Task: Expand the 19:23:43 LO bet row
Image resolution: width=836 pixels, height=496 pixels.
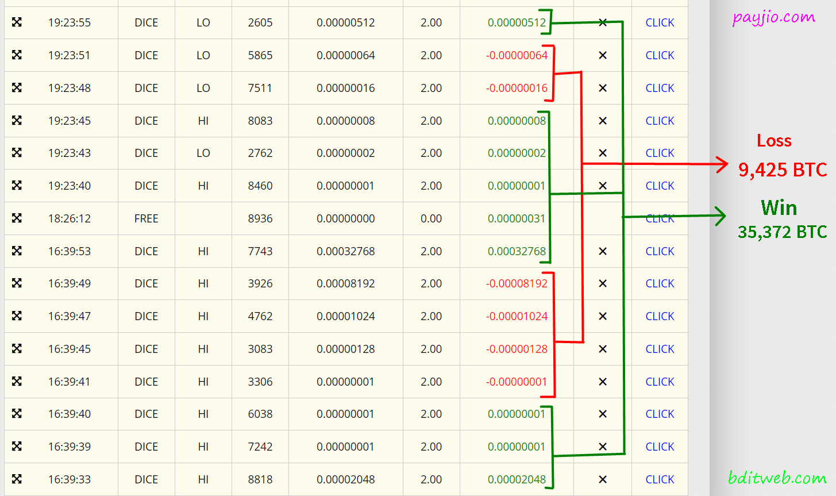Action: pyautogui.click(x=17, y=153)
